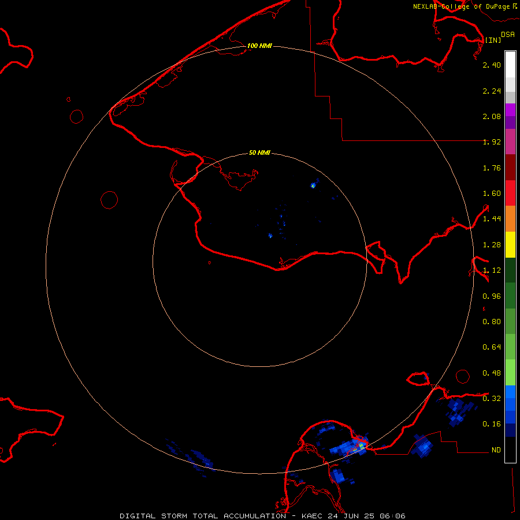
Task: Click the '0.80' legend value
Action: tap(492, 322)
